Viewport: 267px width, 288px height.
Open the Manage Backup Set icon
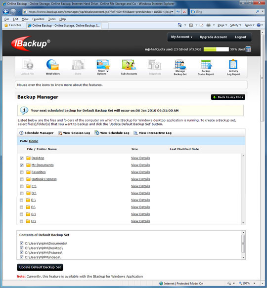click(180, 67)
